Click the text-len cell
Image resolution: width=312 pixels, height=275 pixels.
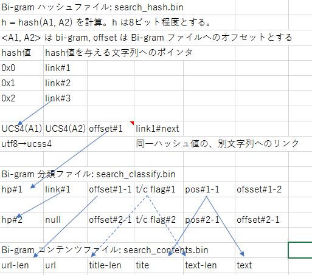pos(209,265)
